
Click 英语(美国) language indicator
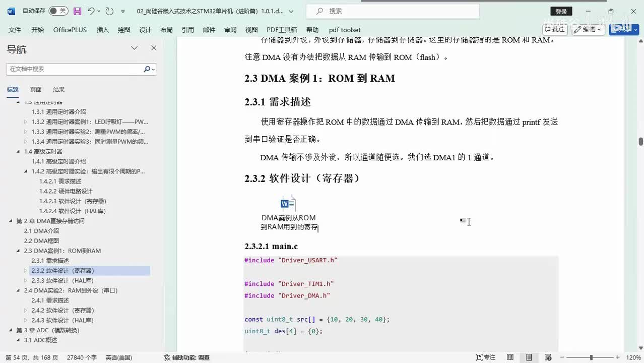119,357
